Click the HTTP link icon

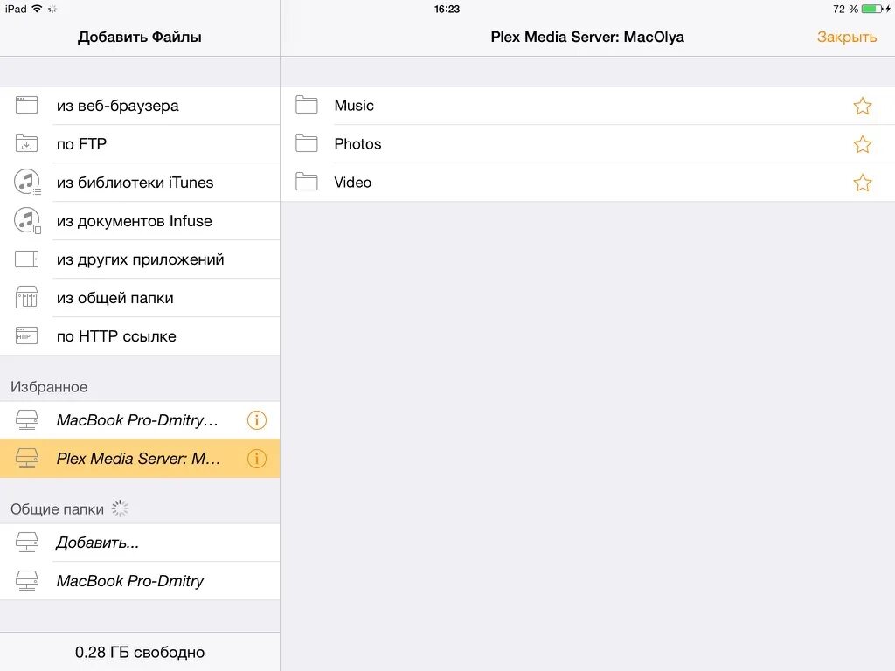26,336
